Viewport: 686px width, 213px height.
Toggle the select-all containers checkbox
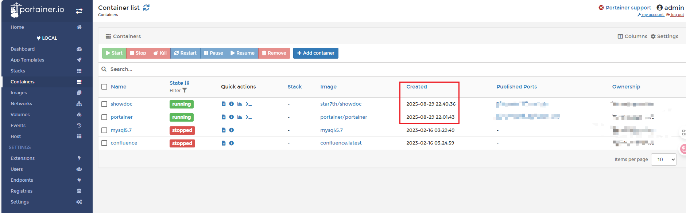104,87
